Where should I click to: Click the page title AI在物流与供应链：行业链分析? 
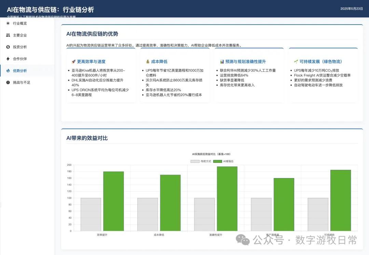coord(50,10)
